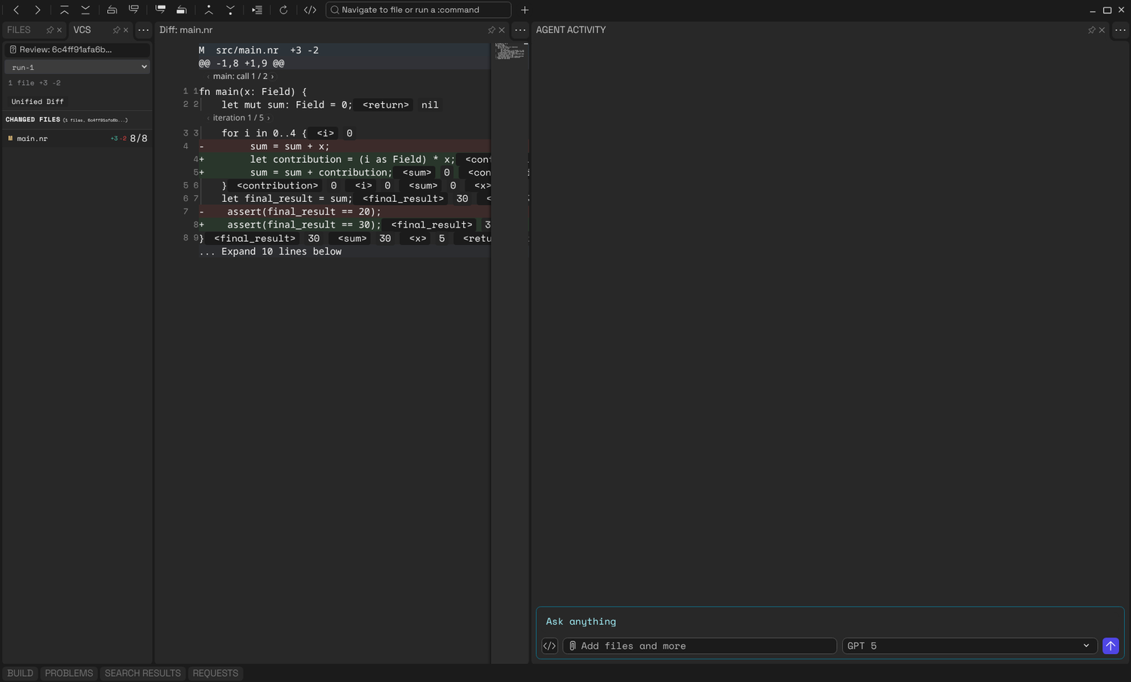Click the Review: 6c4ff91afa6b button
Image resolution: width=1131 pixels, height=682 pixels.
click(77, 50)
